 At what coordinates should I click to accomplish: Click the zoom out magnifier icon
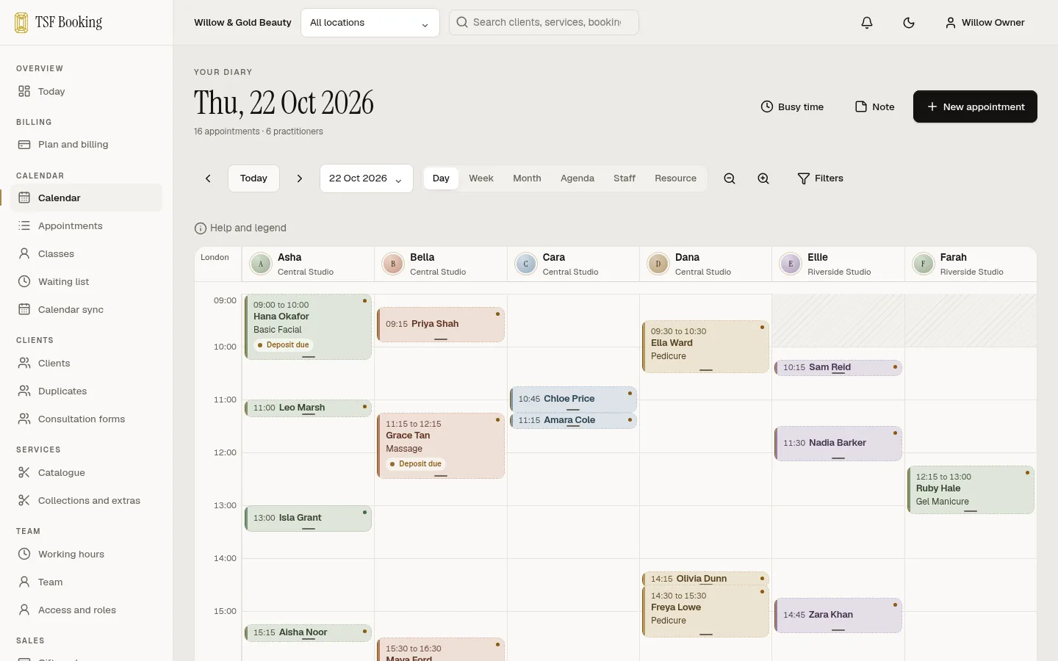730,178
